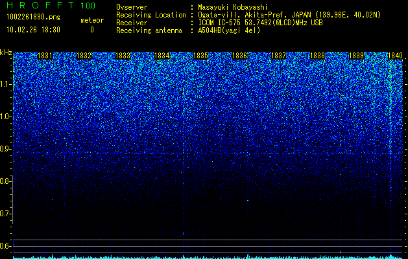The height and width of the screenshot is (259, 408).
Task: Click the 1832 time marker
Action: click(84, 56)
